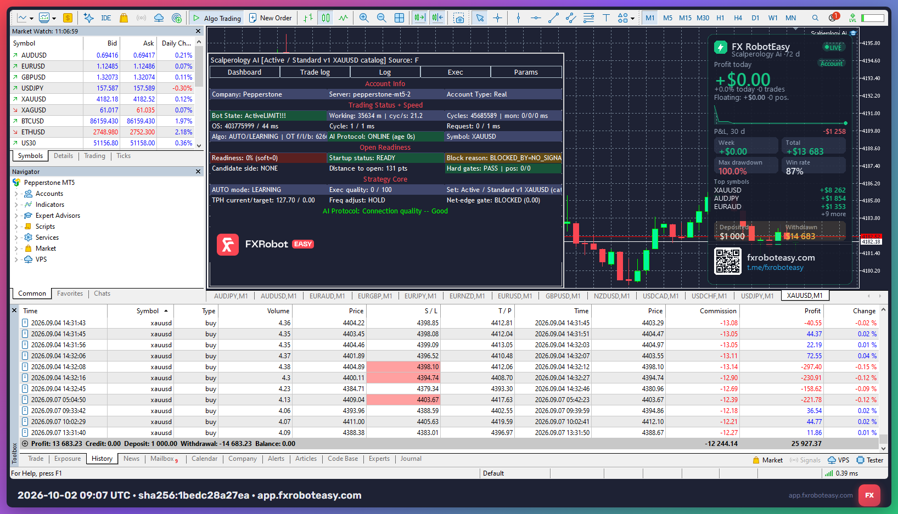The width and height of the screenshot is (898, 514).
Task: Open the Params tab in Scalperology panel
Action: point(526,72)
